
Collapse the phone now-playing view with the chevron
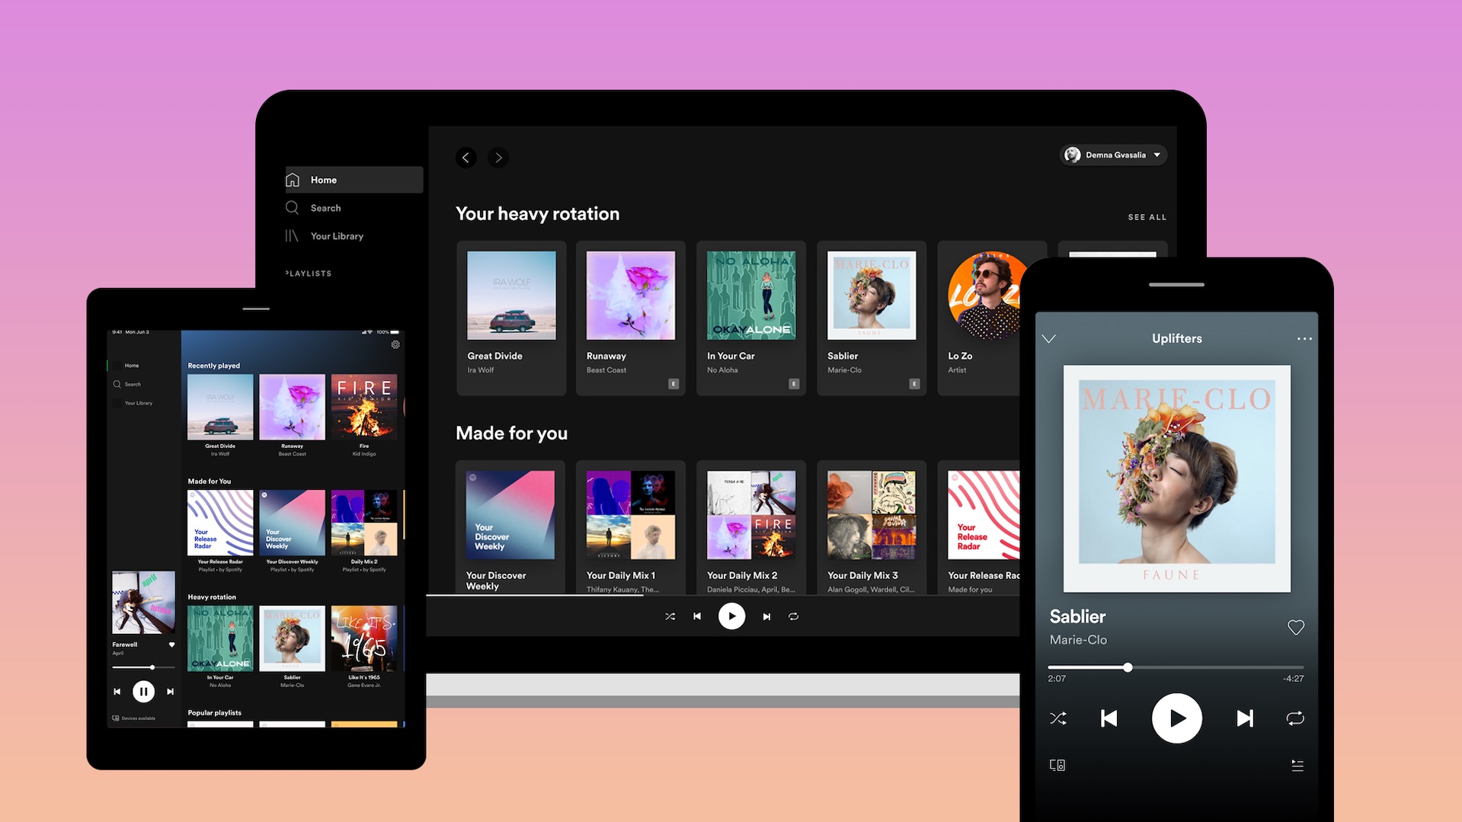pos(1049,339)
